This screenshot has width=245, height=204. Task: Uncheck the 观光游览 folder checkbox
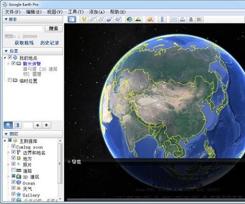13,63
